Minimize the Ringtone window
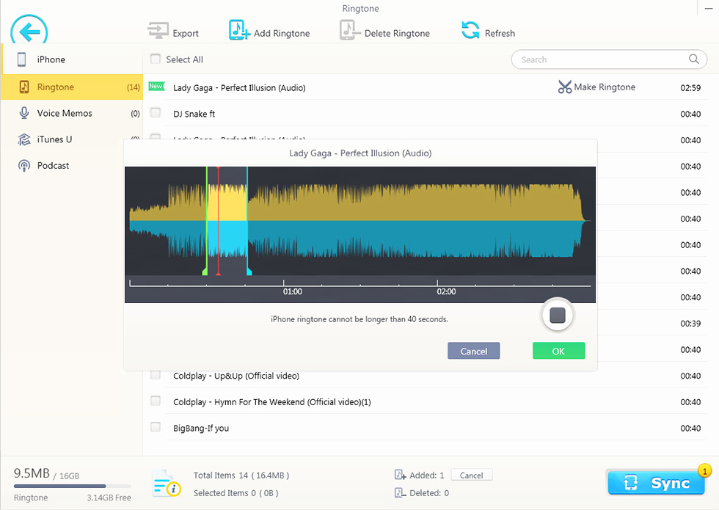The image size is (719, 510). (709, 8)
